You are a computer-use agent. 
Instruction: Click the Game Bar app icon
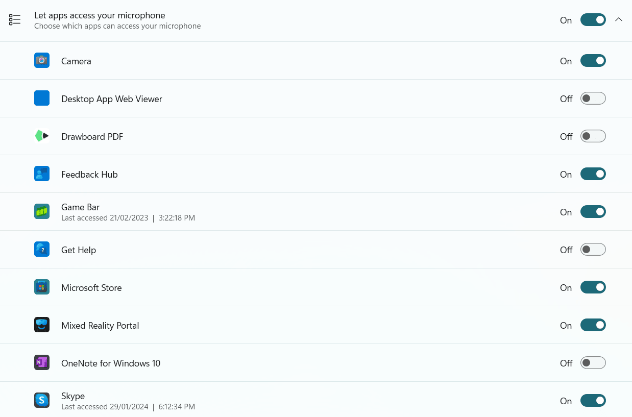(x=42, y=211)
